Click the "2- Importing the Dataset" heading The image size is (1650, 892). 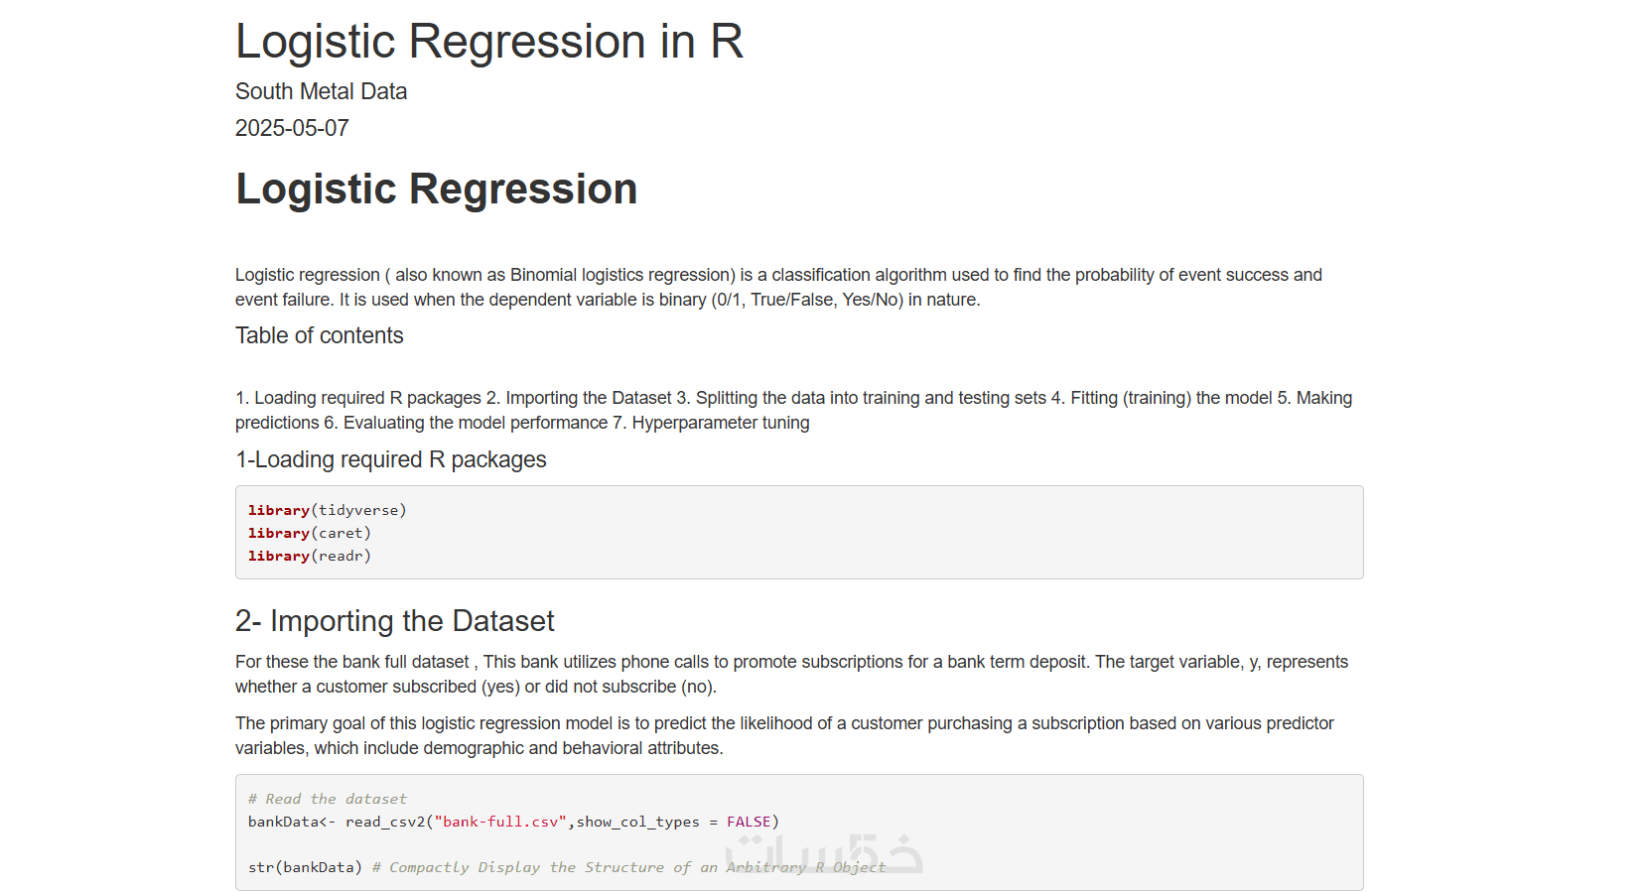(x=394, y=621)
